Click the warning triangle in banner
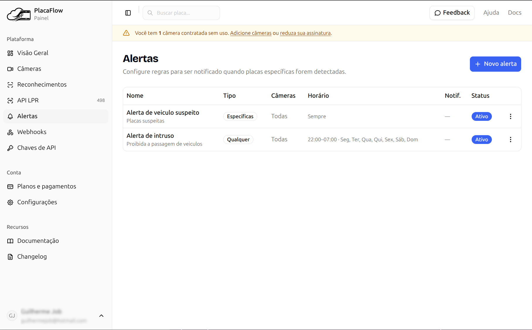The image size is (532, 330). coord(126,33)
